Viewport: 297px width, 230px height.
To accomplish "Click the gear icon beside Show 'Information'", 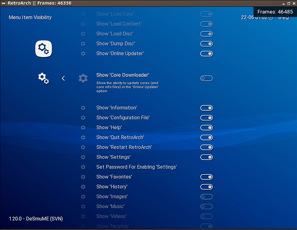I will click(83, 108).
